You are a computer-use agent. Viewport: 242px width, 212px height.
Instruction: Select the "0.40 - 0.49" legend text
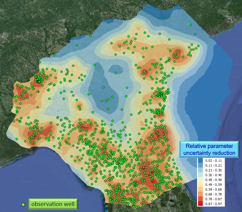tap(213, 180)
